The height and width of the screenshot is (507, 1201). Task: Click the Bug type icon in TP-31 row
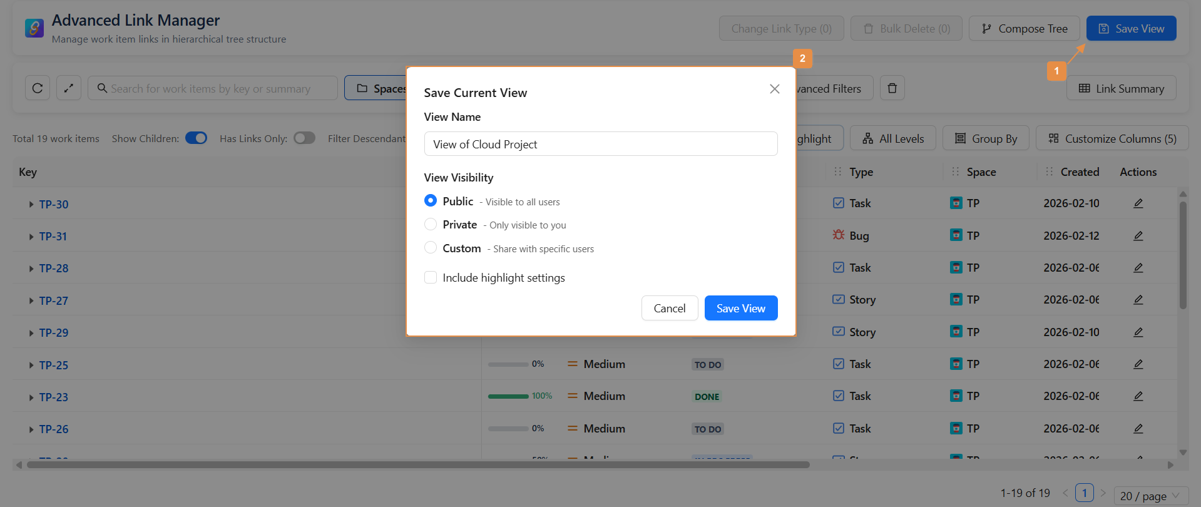[x=839, y=235]
